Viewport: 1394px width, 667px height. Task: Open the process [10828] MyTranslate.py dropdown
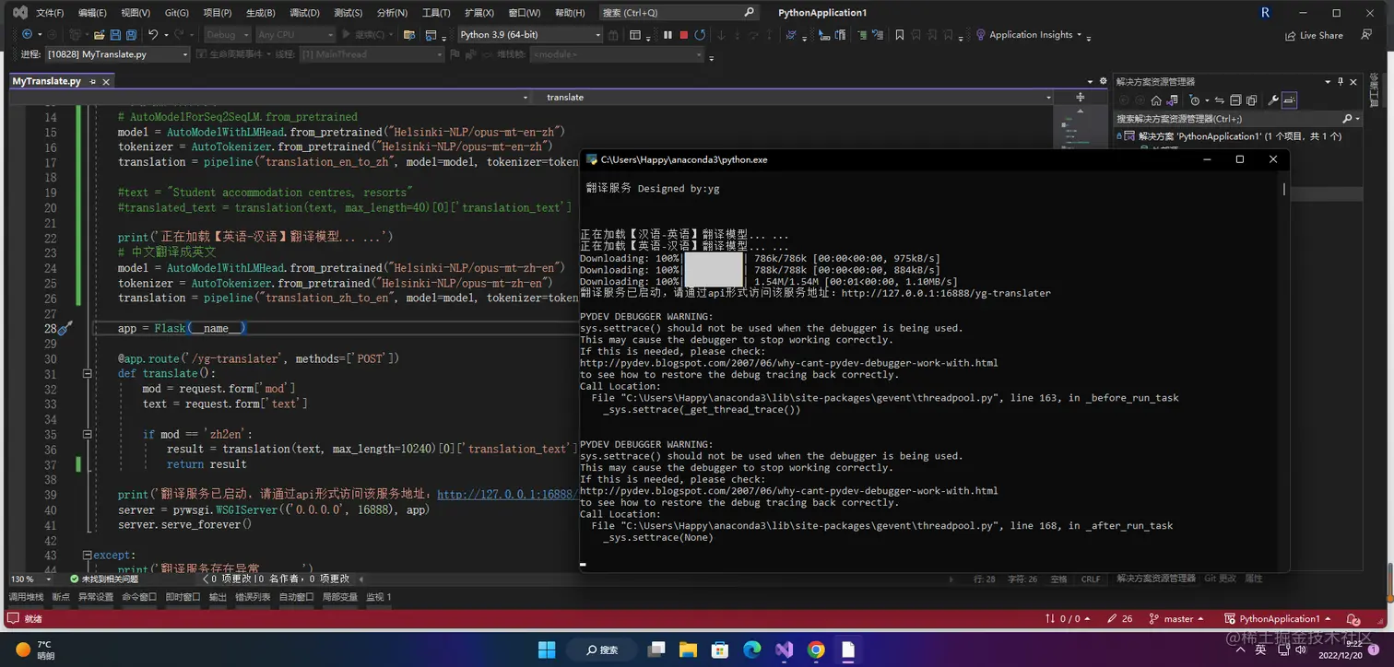click(x=117, y=54)
